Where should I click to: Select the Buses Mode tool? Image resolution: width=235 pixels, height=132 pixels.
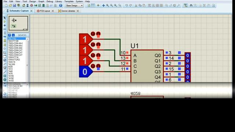(5, 37)
